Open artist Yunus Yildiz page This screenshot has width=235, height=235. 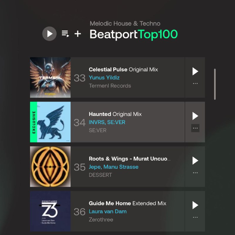click(x=104, y=78)
